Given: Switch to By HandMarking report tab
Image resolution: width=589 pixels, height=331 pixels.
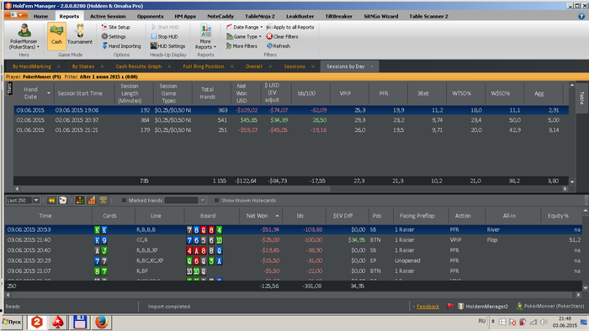Looking at the screenshot, I should [x=32, y=66].
